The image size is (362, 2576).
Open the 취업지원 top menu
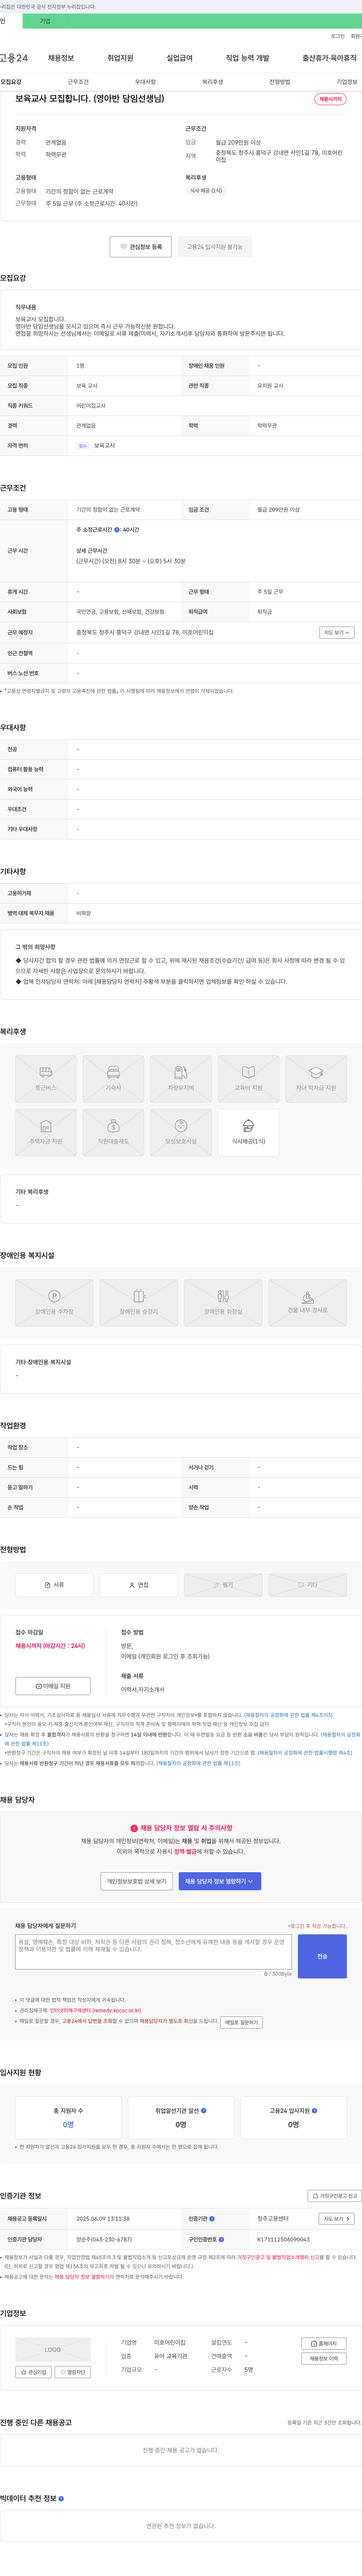coord(120,58)
